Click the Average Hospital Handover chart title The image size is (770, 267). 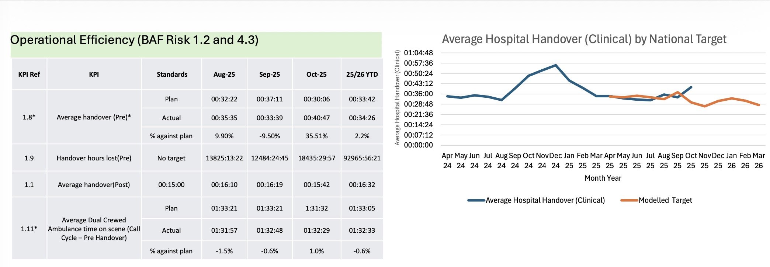pos(584,39)
